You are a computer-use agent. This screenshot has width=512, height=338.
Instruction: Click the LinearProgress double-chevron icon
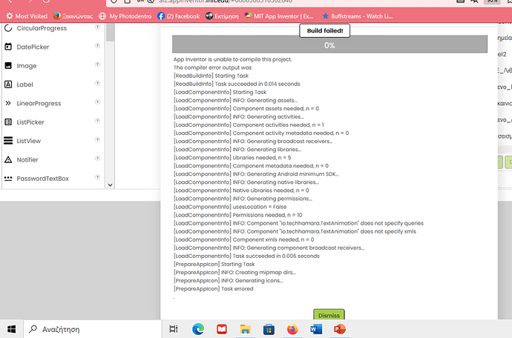tap(8, 103)
